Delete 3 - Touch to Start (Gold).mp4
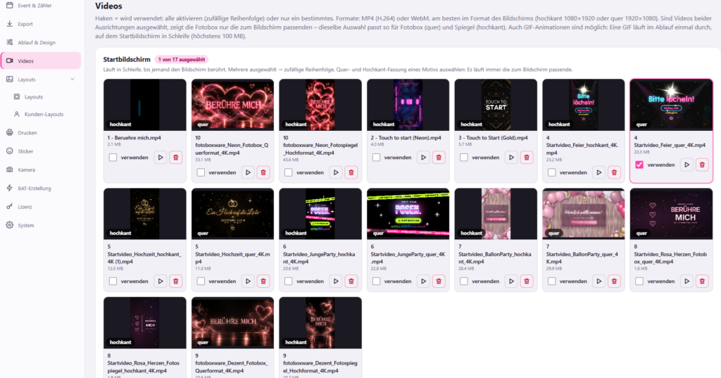 coord(527,157)
